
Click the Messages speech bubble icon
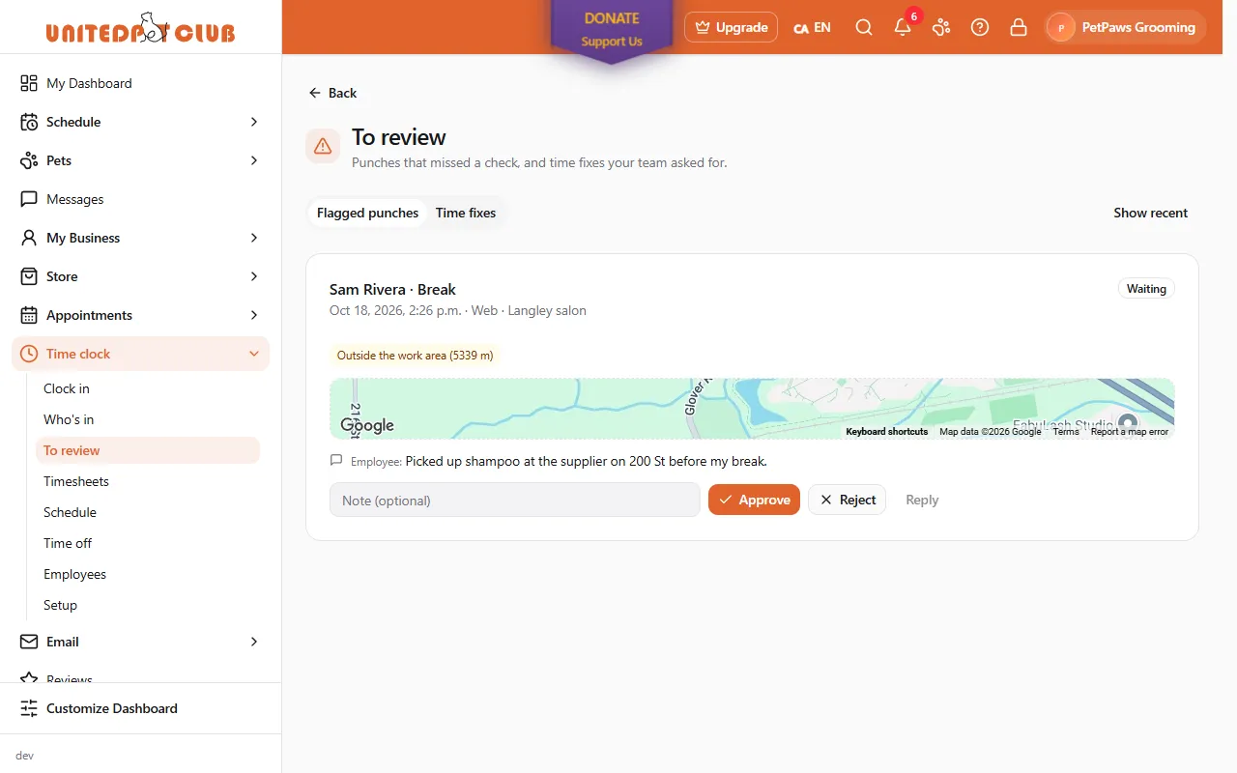coord(29,199)
